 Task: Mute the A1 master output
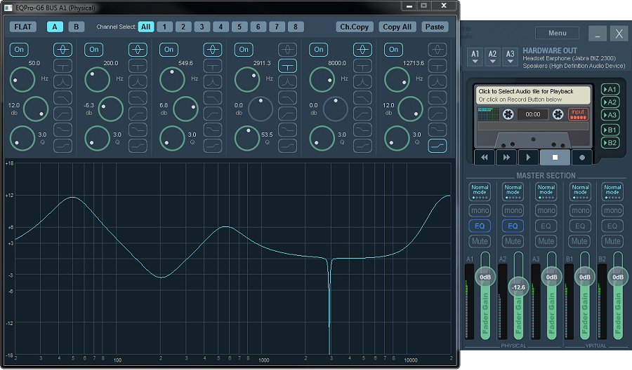(480, 241)
